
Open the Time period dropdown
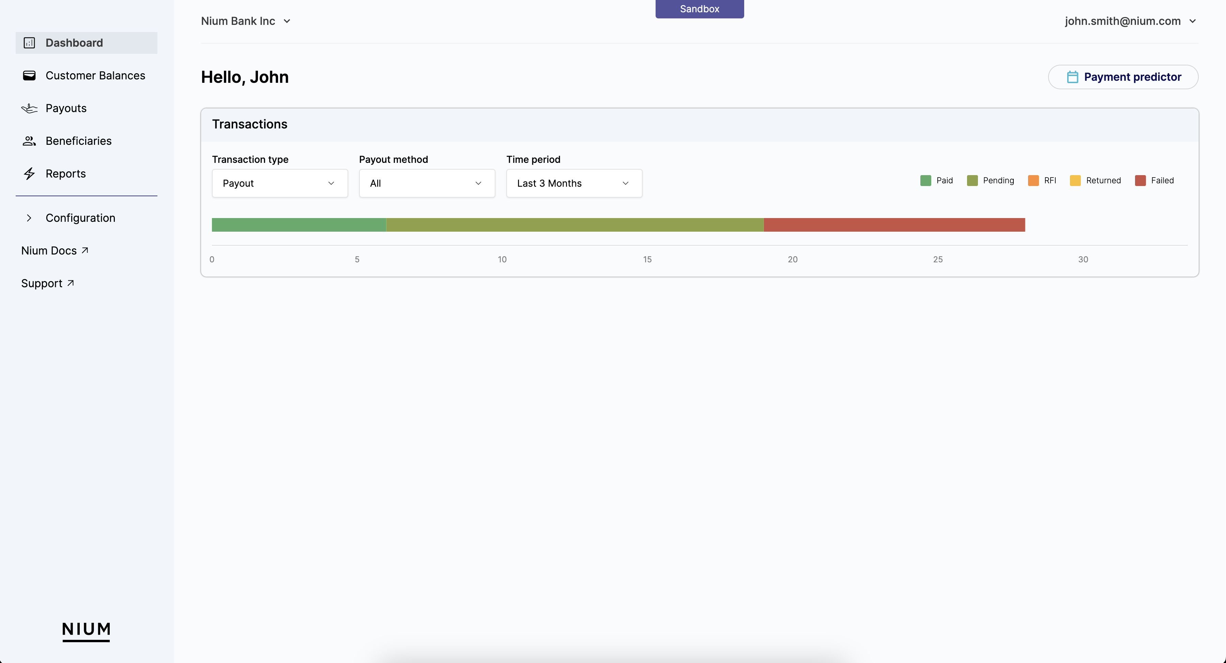573,183
